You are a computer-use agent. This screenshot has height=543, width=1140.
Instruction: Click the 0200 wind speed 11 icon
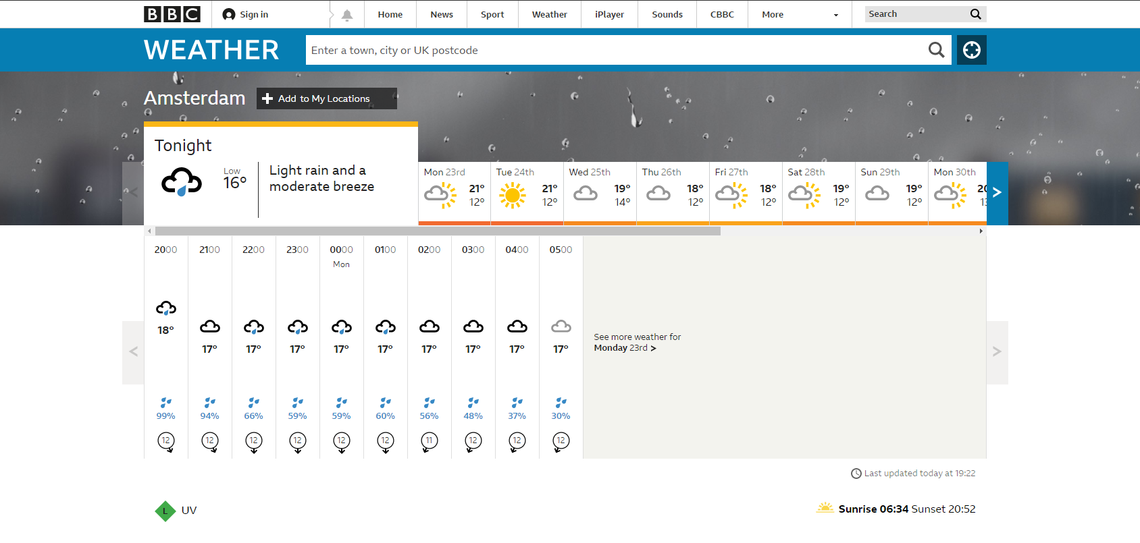click(430, 442)
